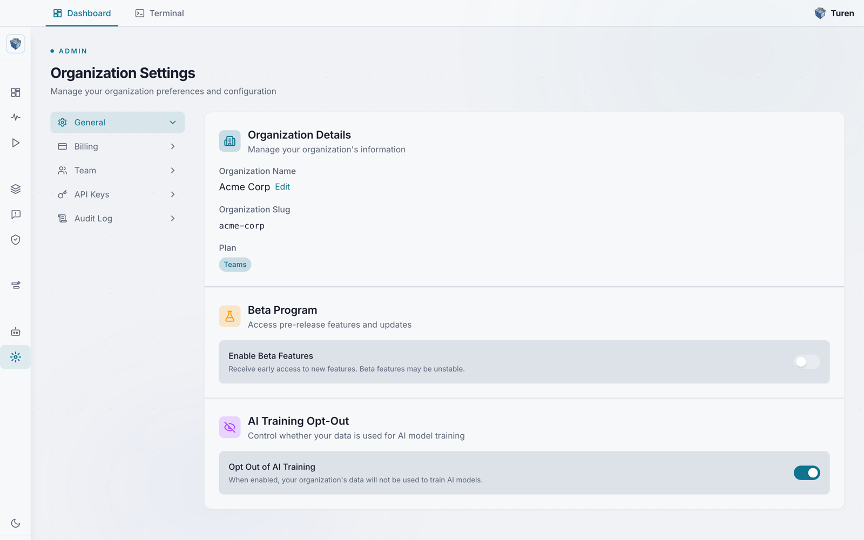864x540 pixels.
Task: Click the General gear icon in settings menu
Action: click(x=63, y=123)
